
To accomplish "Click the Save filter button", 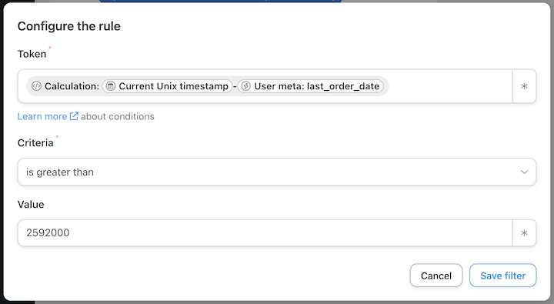I will coord(502,276).
